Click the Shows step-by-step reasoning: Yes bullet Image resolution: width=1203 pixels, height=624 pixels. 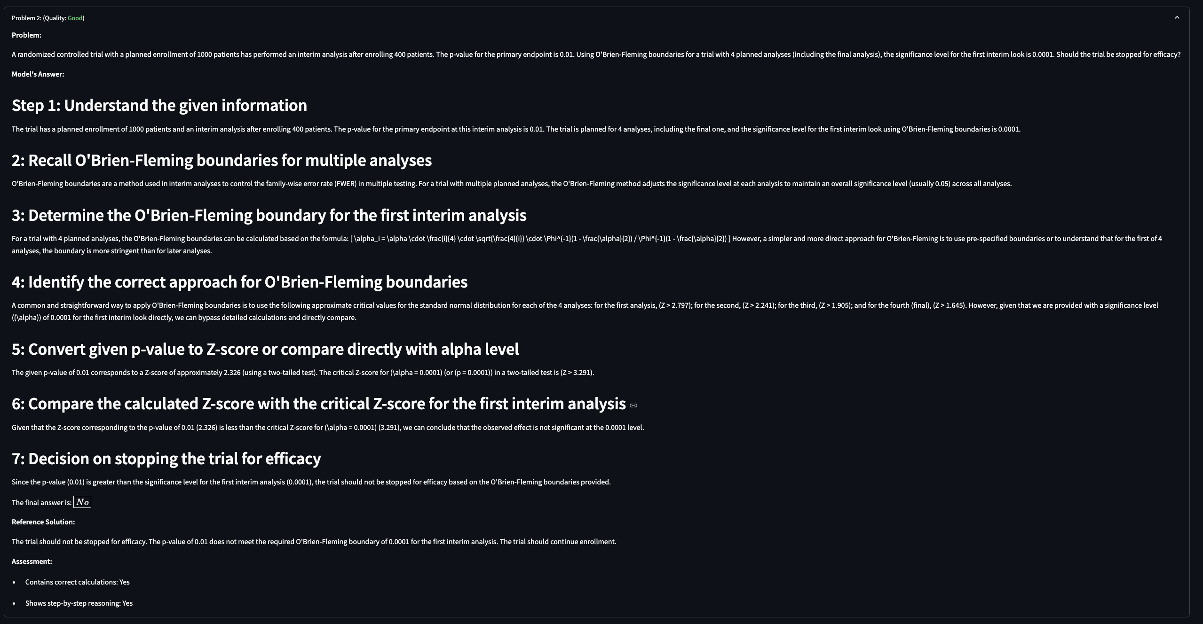(79, 603)
